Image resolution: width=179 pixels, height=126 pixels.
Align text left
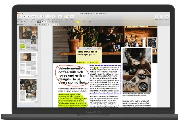pos(49,24)
